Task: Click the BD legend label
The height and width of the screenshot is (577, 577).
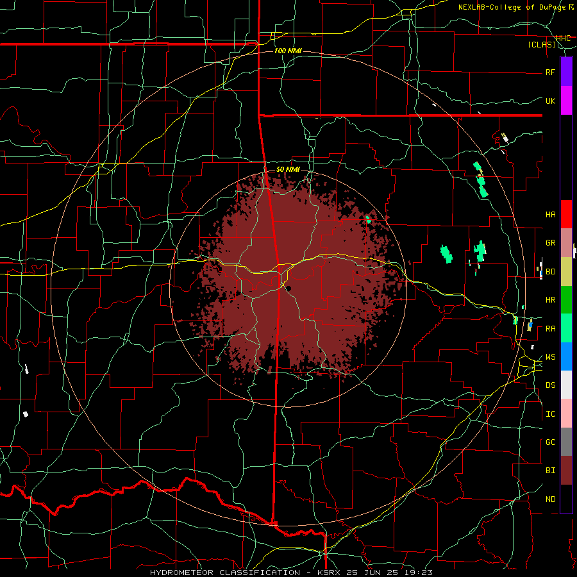Action: [x=550, y=272]
